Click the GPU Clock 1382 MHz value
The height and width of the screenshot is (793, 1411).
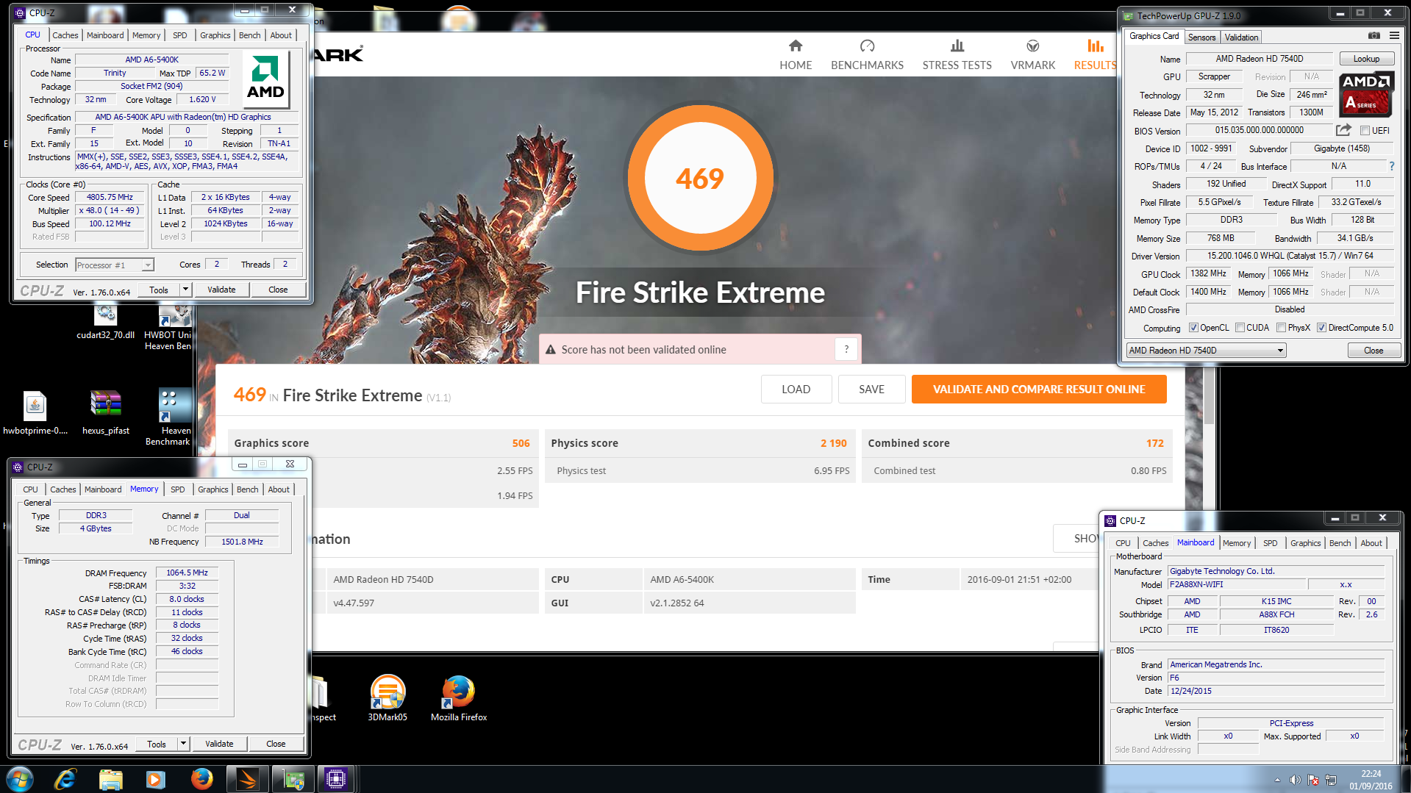[1208, 273]
